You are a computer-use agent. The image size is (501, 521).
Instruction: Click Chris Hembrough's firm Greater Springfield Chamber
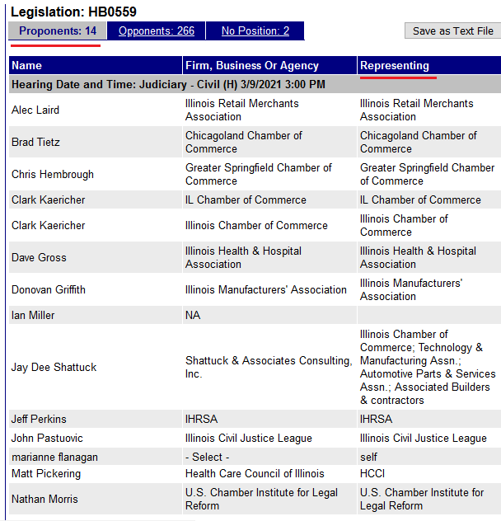259,175
